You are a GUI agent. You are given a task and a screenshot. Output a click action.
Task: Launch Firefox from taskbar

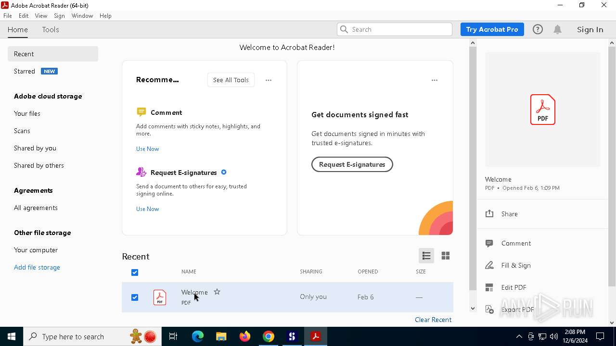(x=245, y=336)
